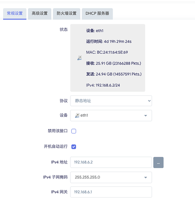Click the IPv4 子网掩码 label

click(x=55, y=177)
